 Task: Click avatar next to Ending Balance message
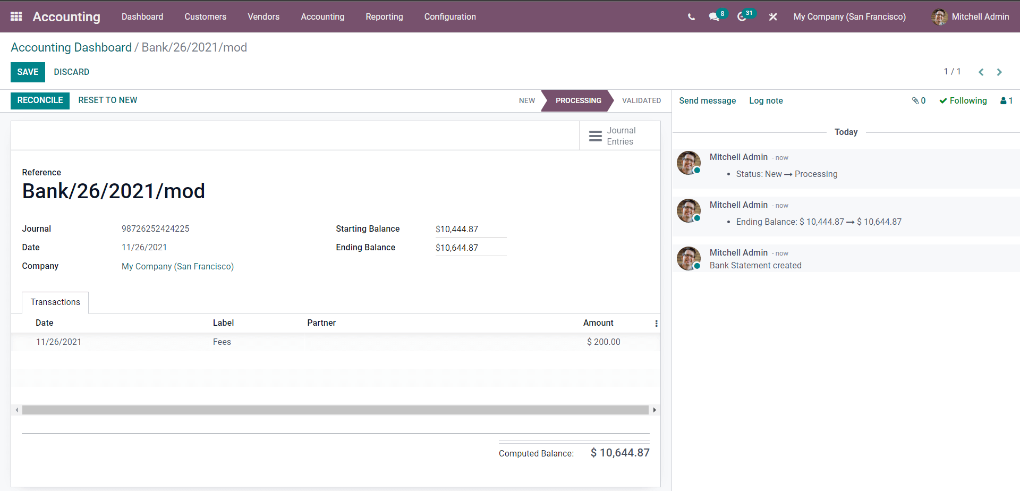click(x=689, y=211)
